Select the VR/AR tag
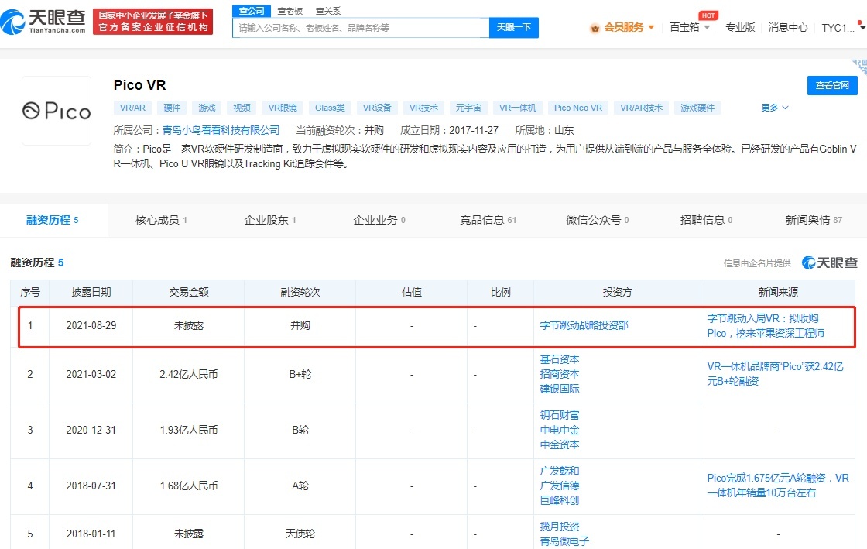This screenshot has width=867, height=549. [132, 108]
